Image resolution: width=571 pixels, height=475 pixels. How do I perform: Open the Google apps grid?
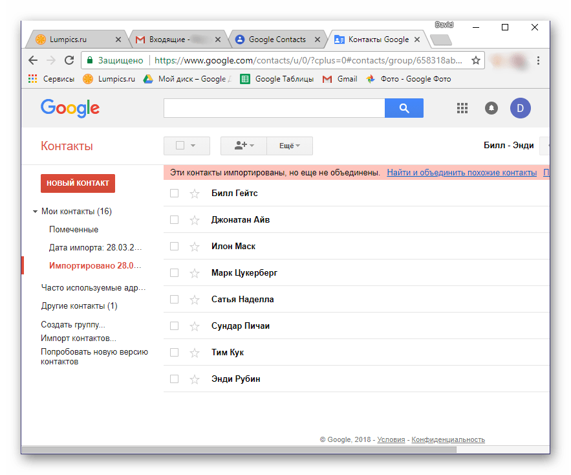462,108
